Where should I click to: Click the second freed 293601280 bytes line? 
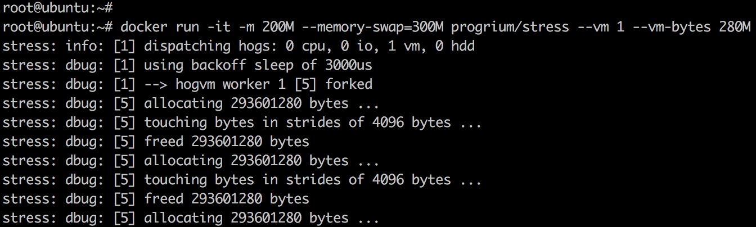click(156, 199)
